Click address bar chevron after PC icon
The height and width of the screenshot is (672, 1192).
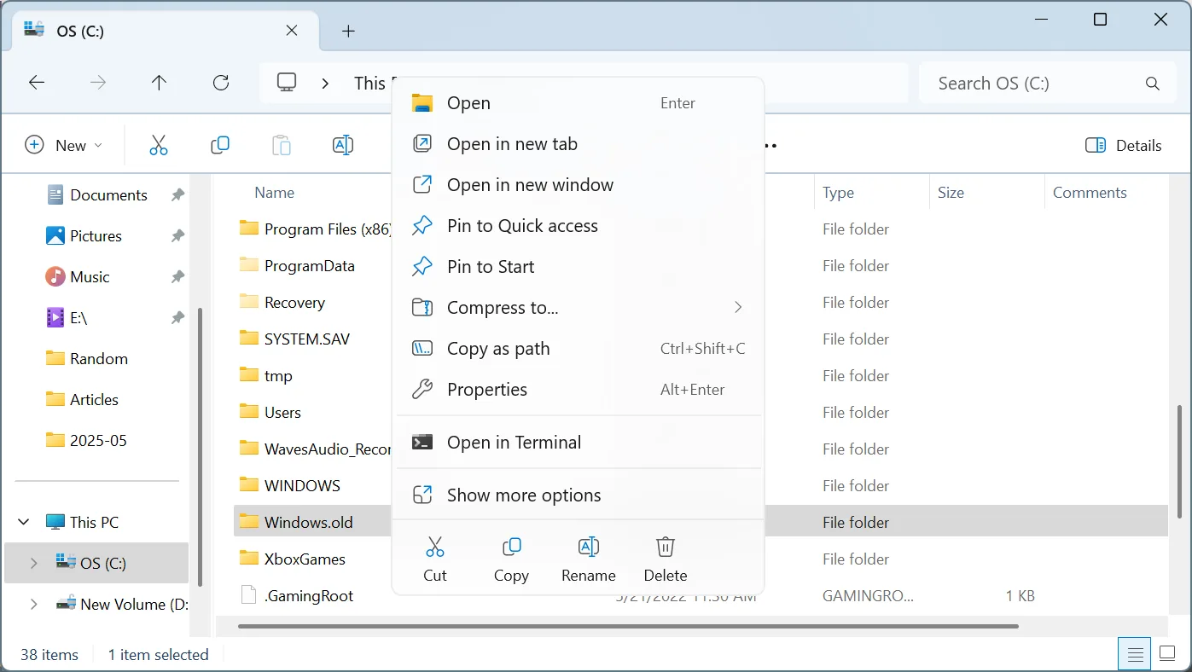coord(325,83)
